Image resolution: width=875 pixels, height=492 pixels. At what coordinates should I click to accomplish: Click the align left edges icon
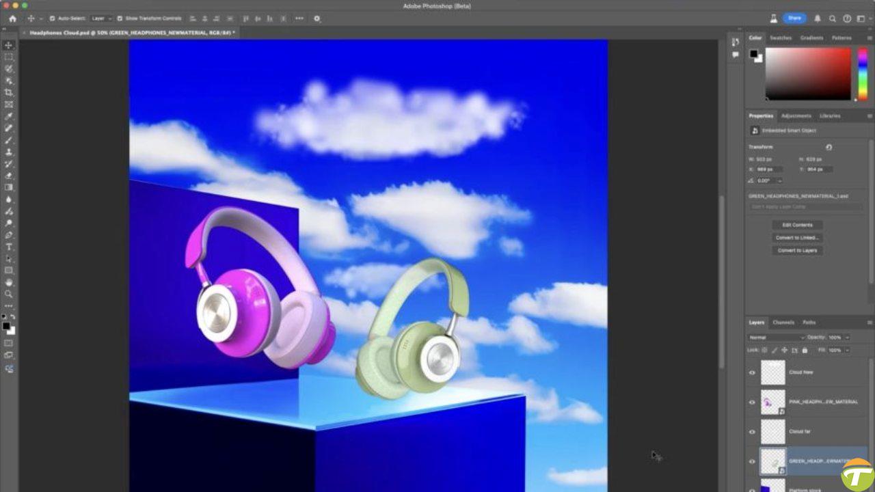coord(193,18)
